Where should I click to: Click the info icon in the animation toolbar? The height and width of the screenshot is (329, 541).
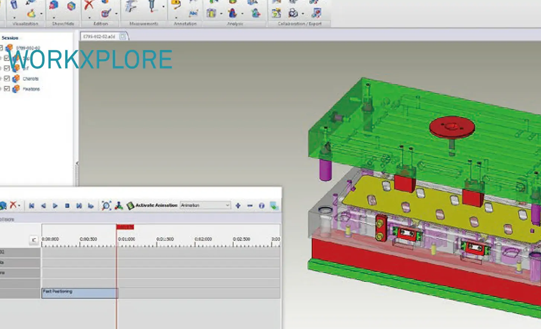[x=261, y=205]
